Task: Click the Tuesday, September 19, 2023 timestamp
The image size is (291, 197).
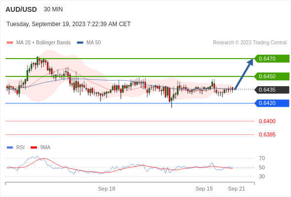Action: [x=69, y=24]
